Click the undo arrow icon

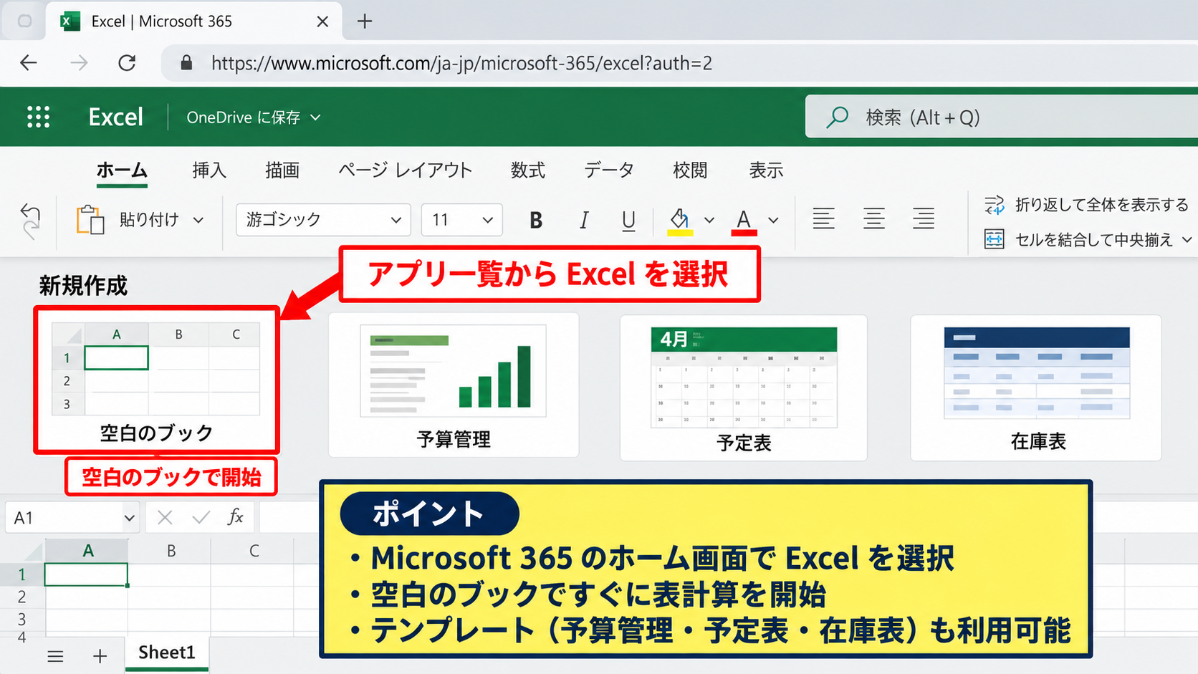[30, 213]
